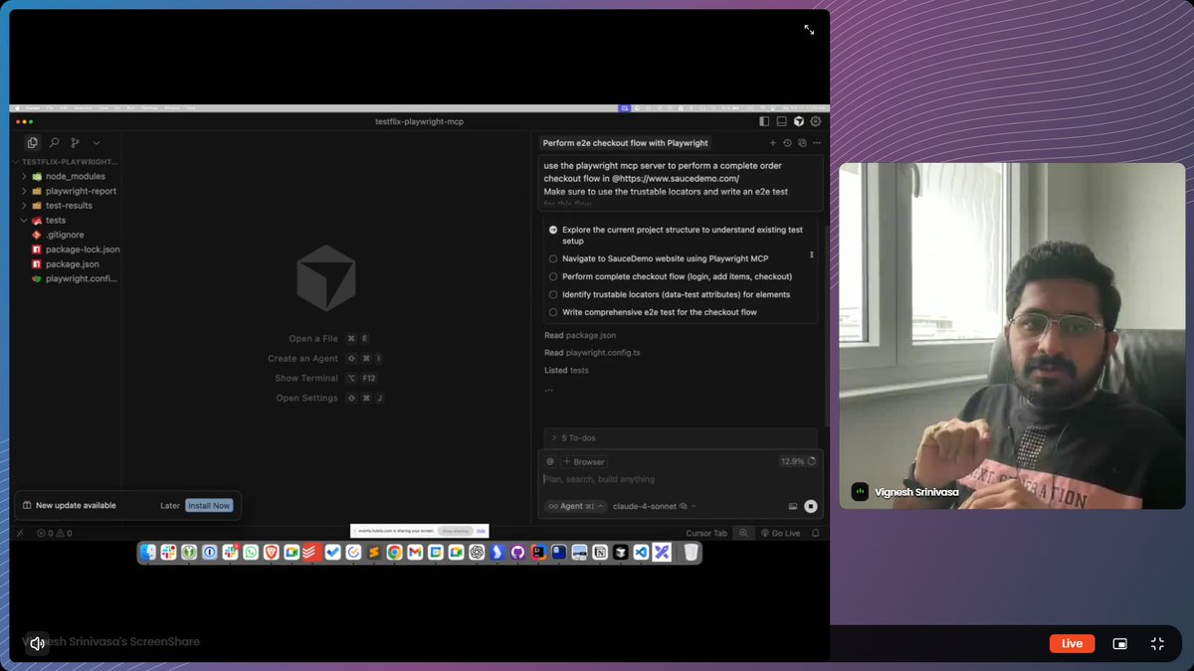Click Show Terminal shortcut hint
Image resolution: width=1194 pixels, height=671 pixels.
325,379
